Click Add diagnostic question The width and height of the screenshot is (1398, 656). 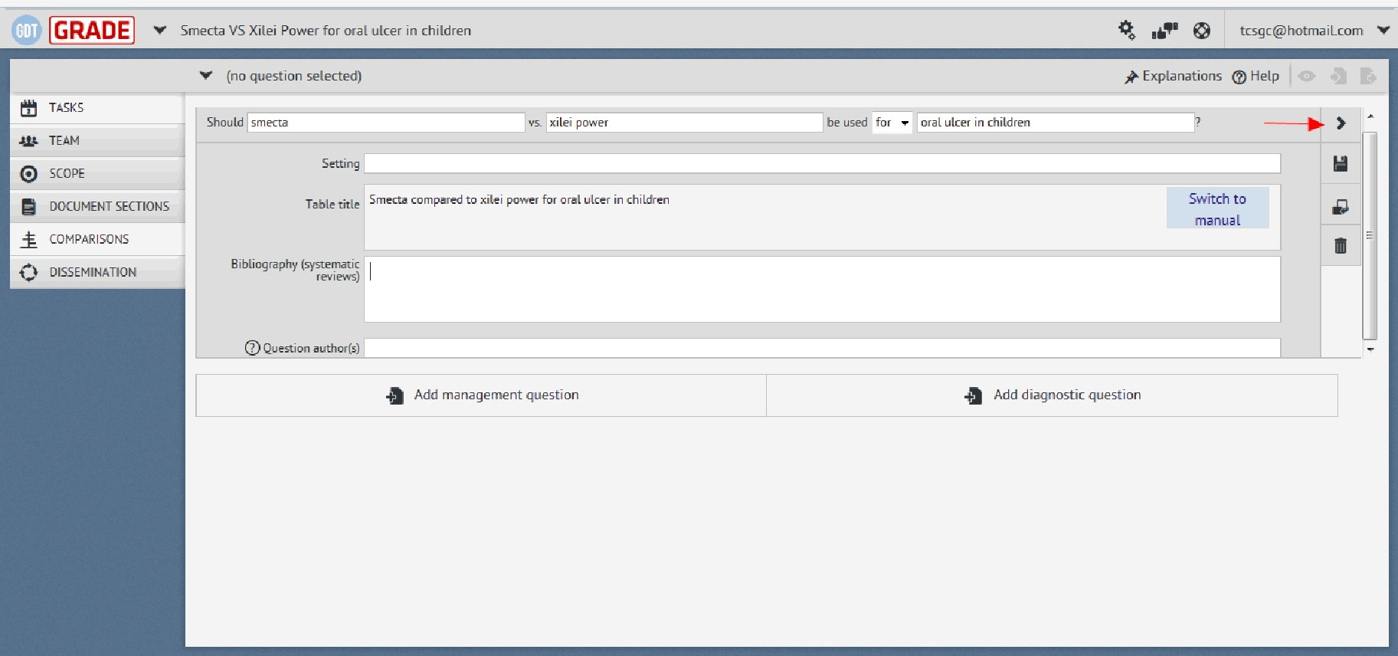1053,395
